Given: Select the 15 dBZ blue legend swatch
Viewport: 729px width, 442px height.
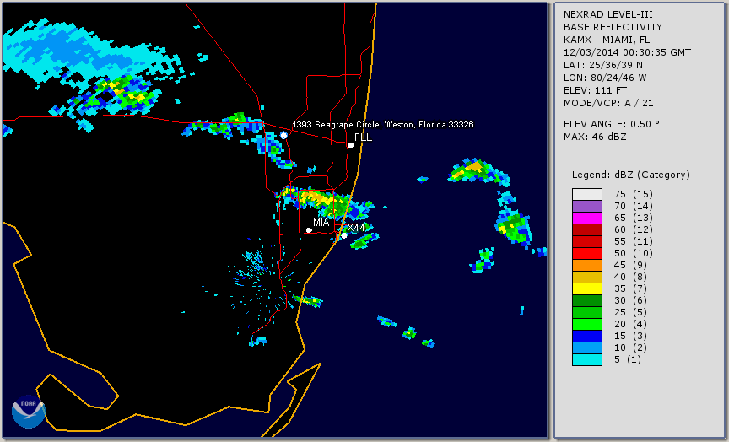Looking at the screenshot, I should [587, 336].
